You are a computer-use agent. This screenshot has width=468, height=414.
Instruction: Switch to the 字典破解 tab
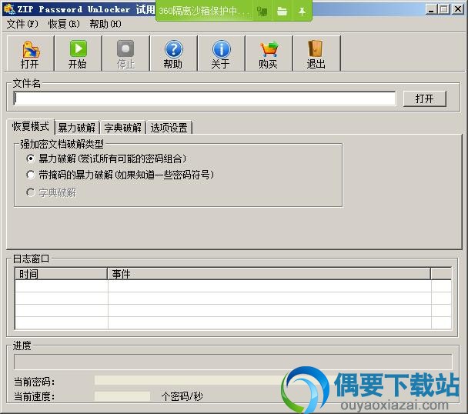coord(122,128)
